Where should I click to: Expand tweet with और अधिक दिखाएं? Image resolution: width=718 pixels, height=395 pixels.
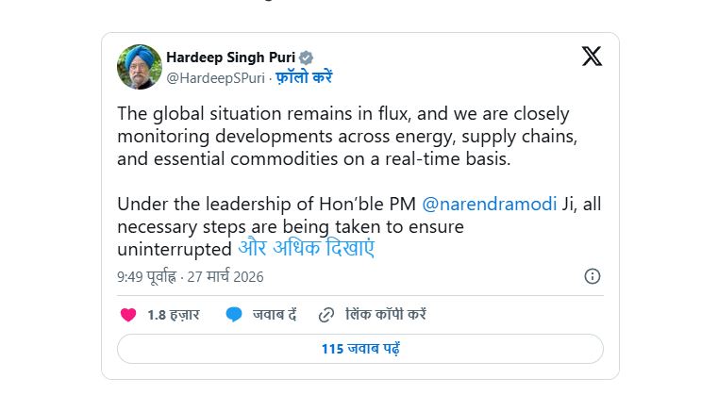pos(306,249)
